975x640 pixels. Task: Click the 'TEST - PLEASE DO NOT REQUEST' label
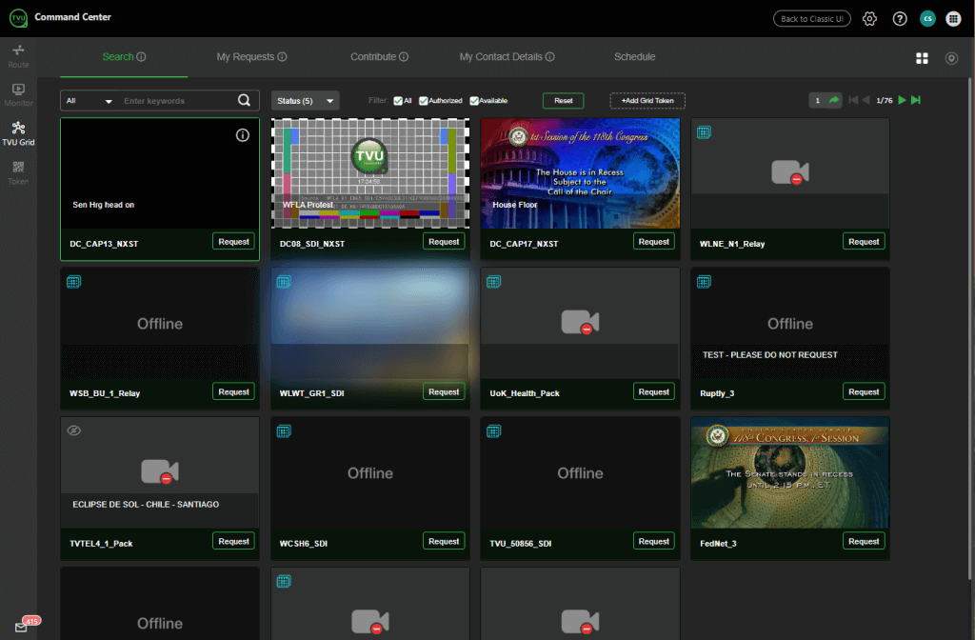tap(769, 354)
